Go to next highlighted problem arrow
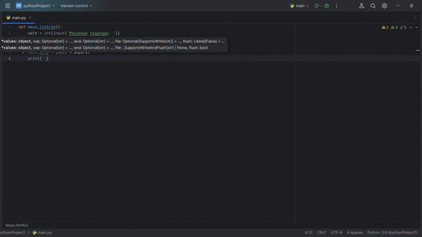422x237 pixels. (417, 28)
